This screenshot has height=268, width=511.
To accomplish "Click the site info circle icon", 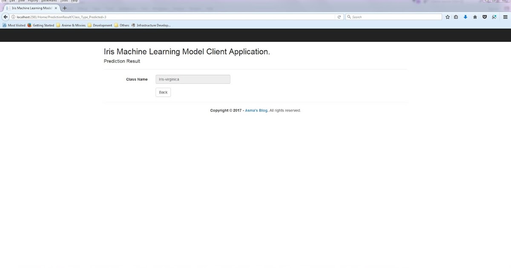I will tap(14, 17).
